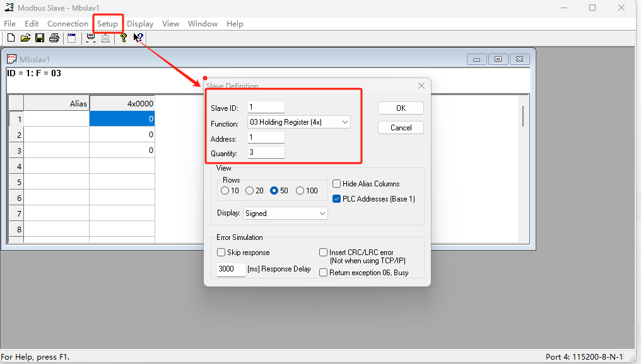The width and height of the screenshot is (641, 364).
Task: Tick the Skip response checkbox
Action: (x=221, y=253)
